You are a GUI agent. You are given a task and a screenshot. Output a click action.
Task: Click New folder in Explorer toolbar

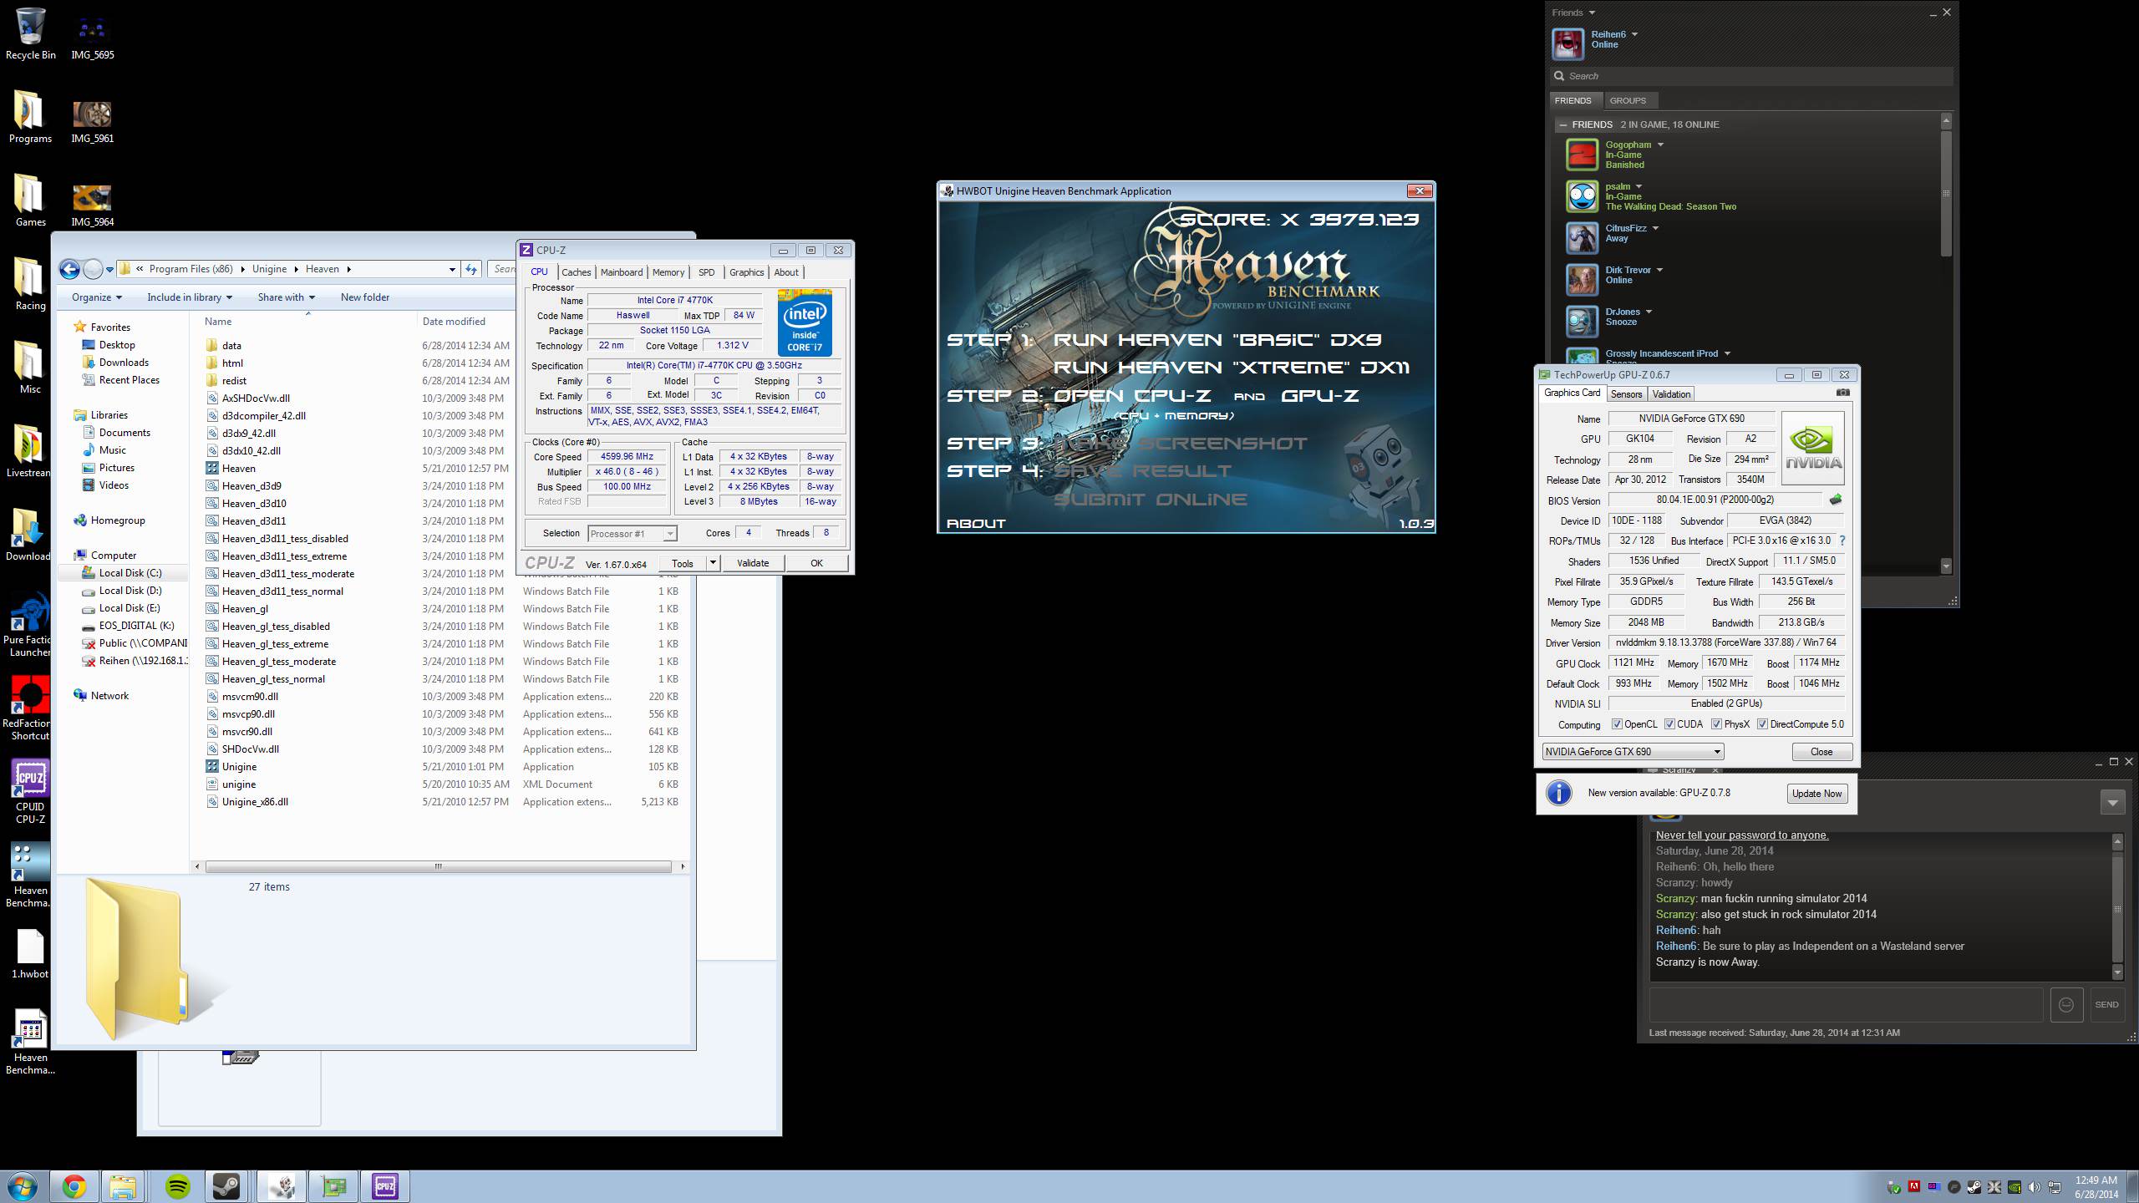coord(364,297)
